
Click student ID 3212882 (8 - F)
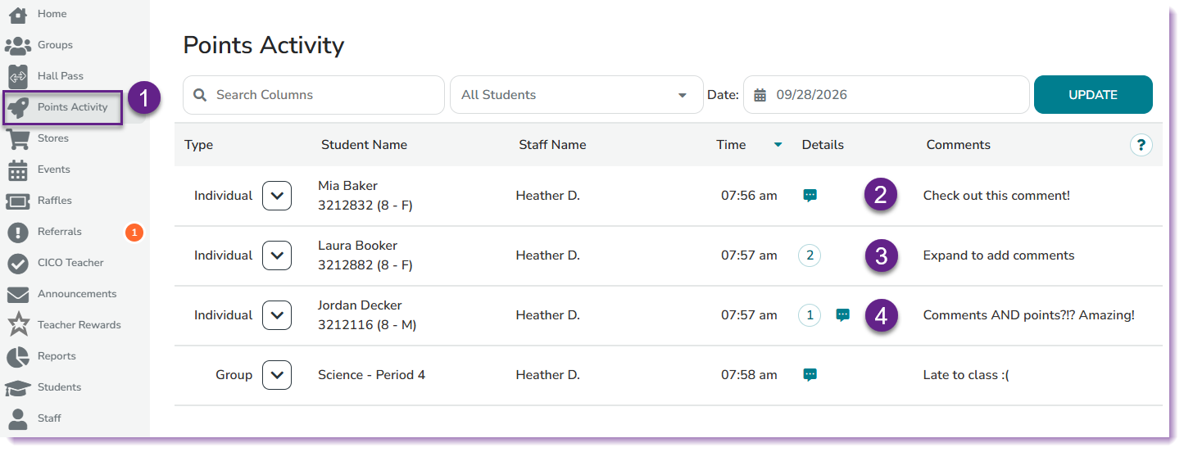click(365, 265)
